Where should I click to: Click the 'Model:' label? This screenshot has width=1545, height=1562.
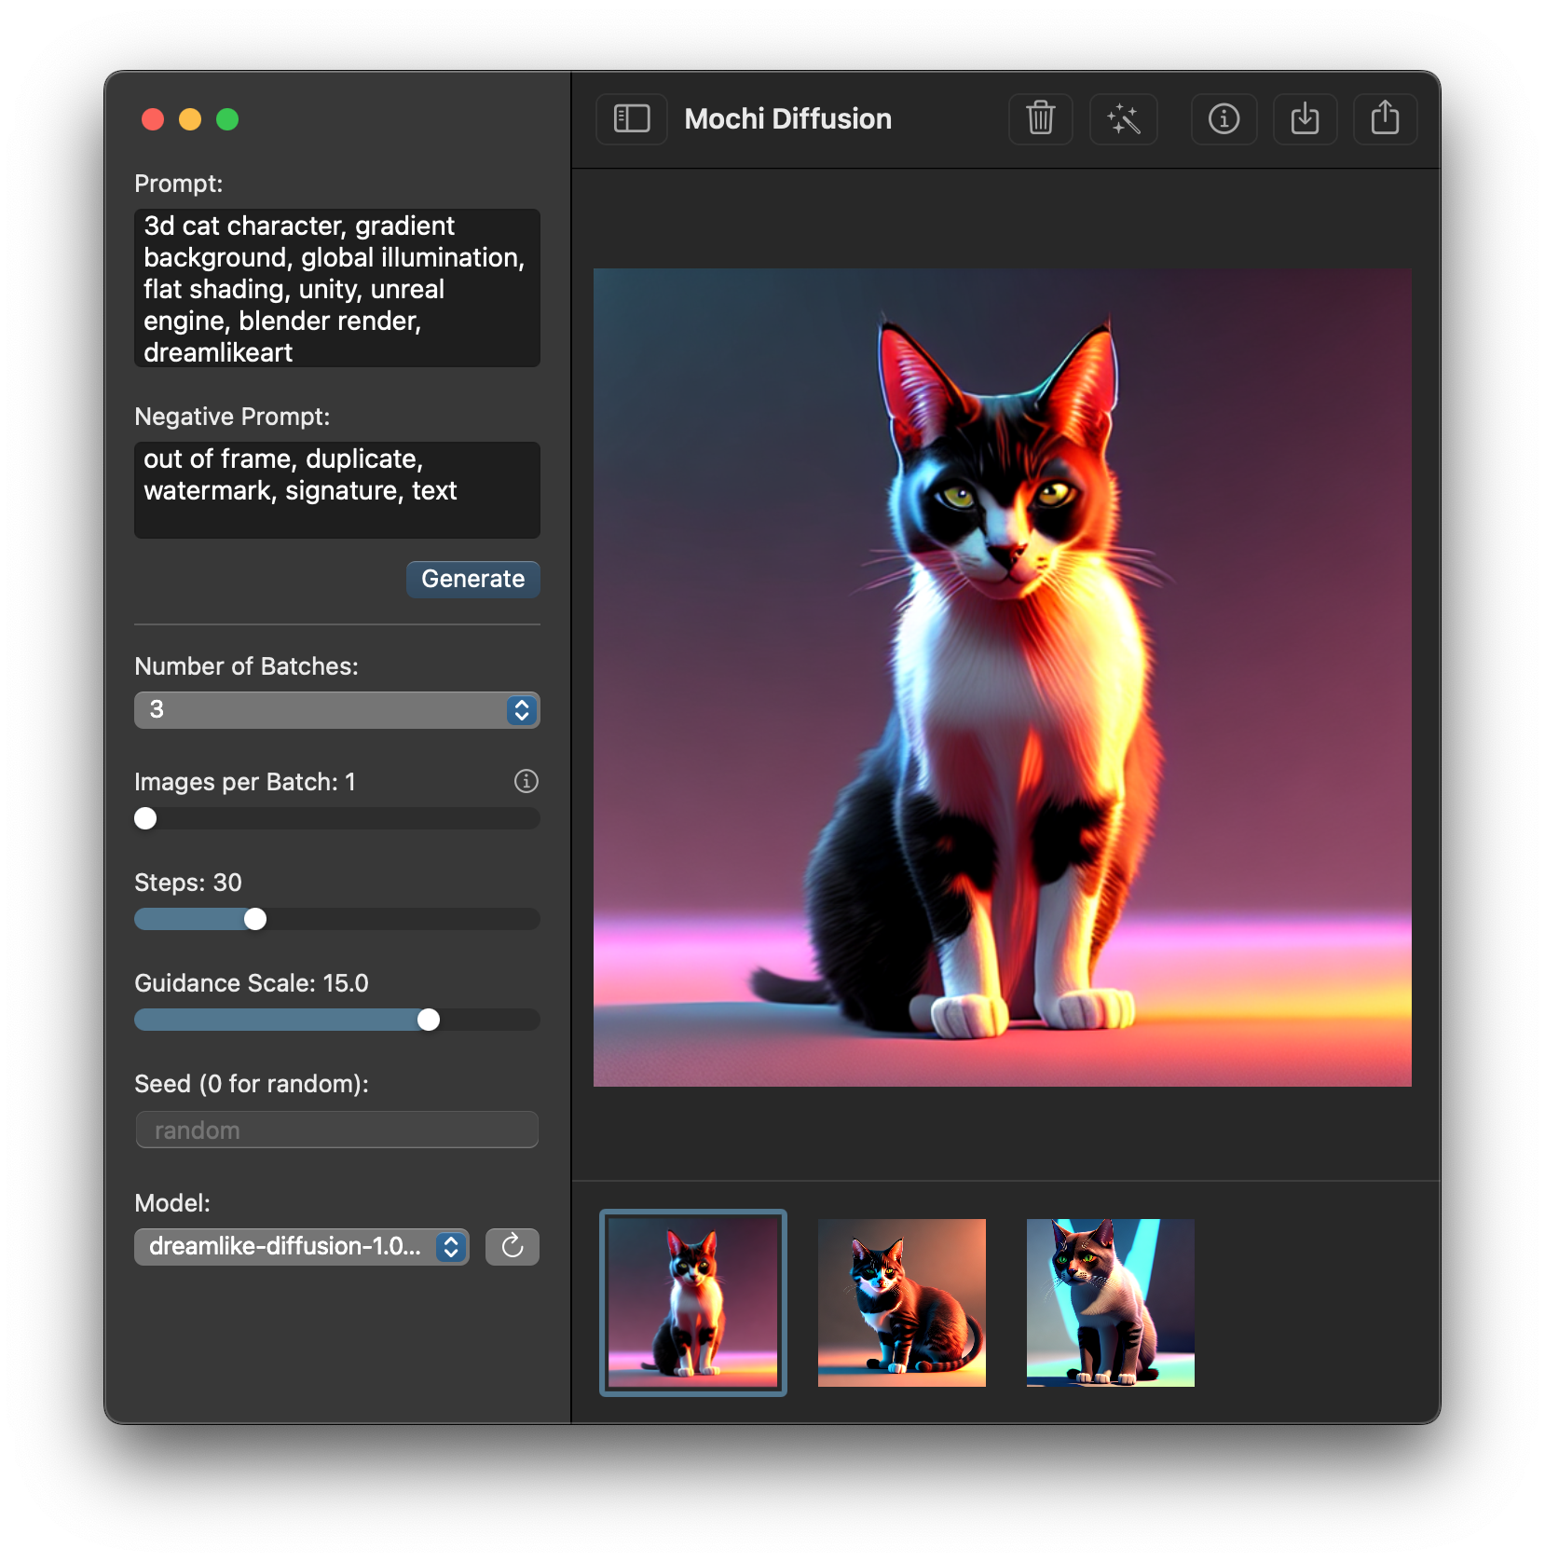[172, 1203]
